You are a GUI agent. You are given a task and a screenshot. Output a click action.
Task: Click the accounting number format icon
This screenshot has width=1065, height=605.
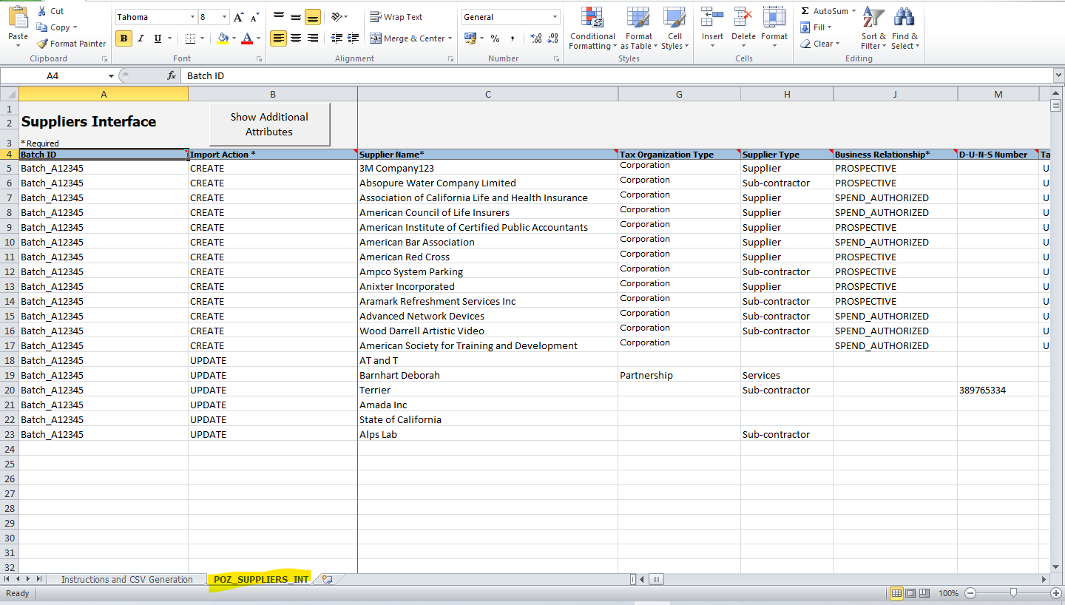tap(470, 38)
